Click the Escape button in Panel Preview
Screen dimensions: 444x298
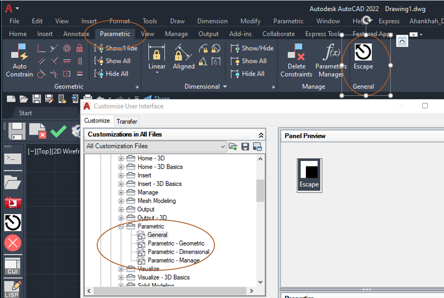(309, 175)
